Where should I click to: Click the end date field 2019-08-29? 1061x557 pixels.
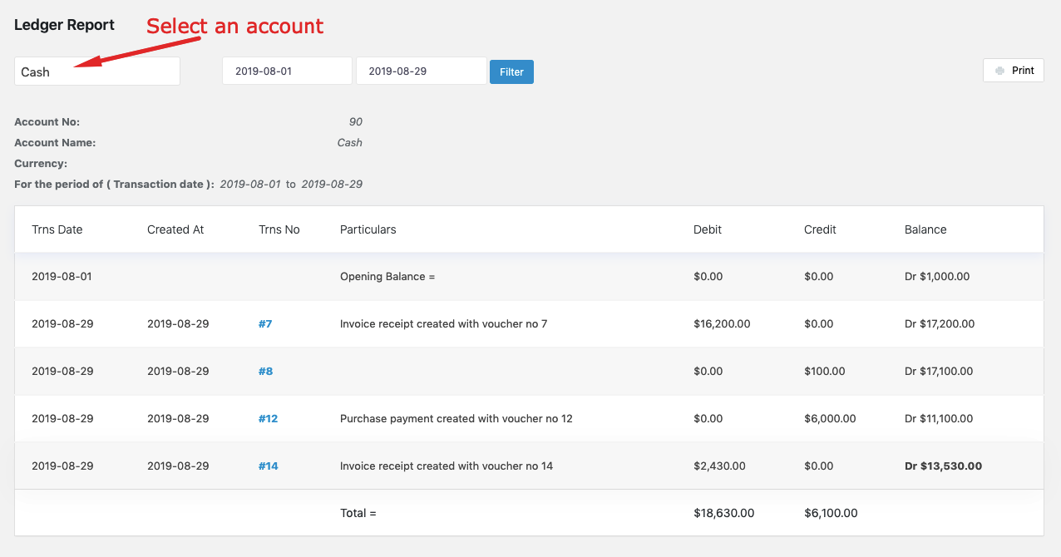pyautogui.click(x=421, y=71)
